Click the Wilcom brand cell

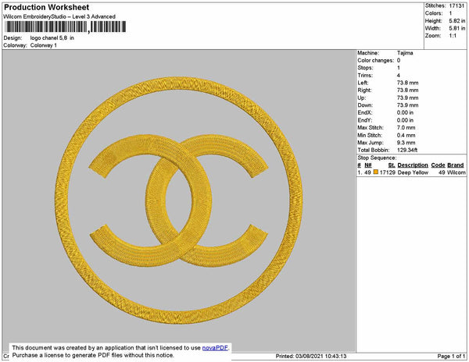(456, 172)
